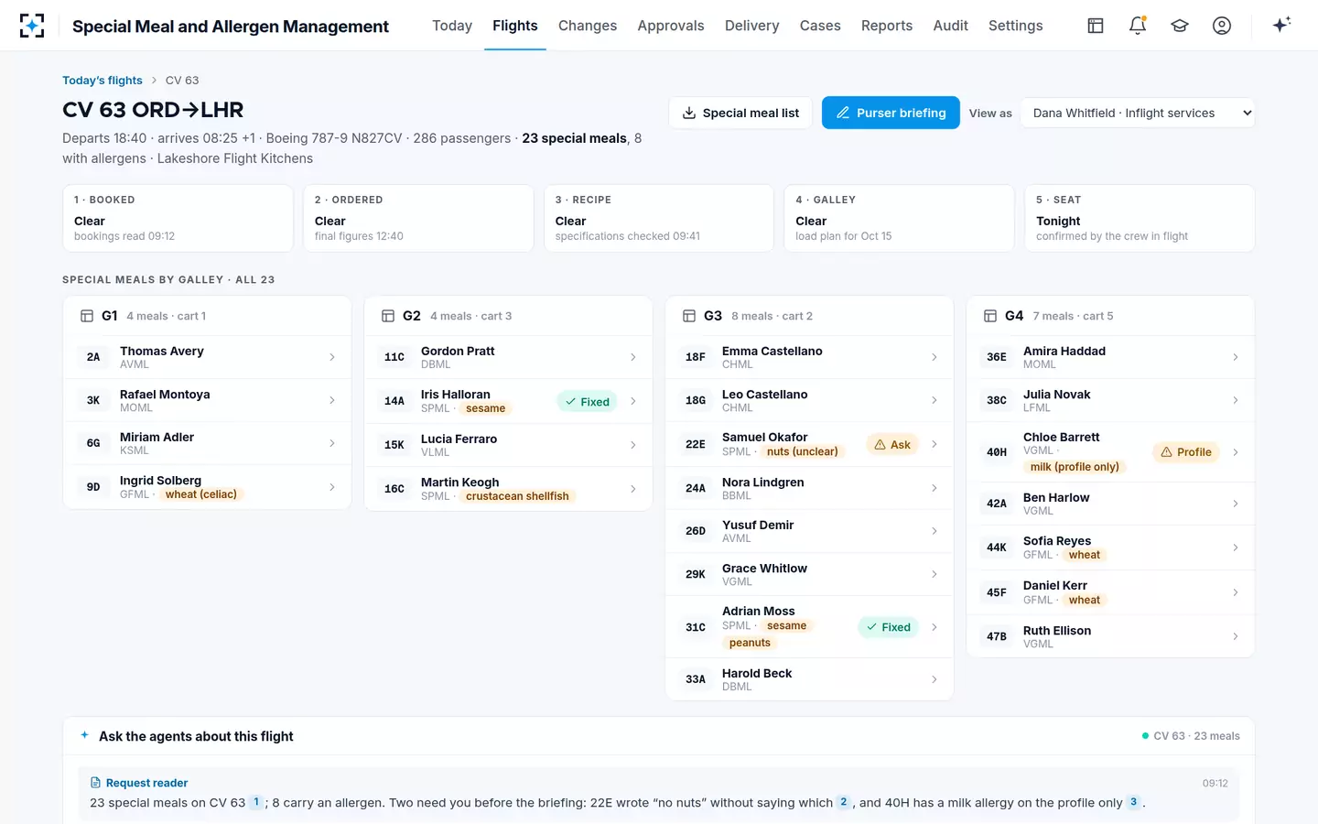Open the View as role dropdown
Screen dimensions: 1318x824
click(x=1138, y=113)
